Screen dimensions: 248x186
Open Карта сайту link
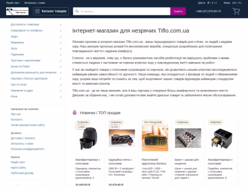point(18,167)
